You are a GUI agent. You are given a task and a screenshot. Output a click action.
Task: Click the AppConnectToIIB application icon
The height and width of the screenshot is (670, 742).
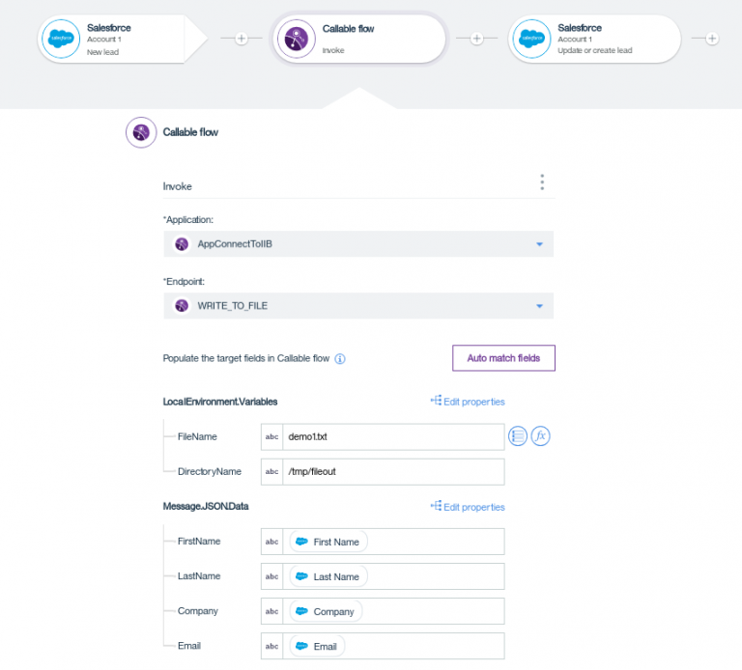(x=182, y=244)
